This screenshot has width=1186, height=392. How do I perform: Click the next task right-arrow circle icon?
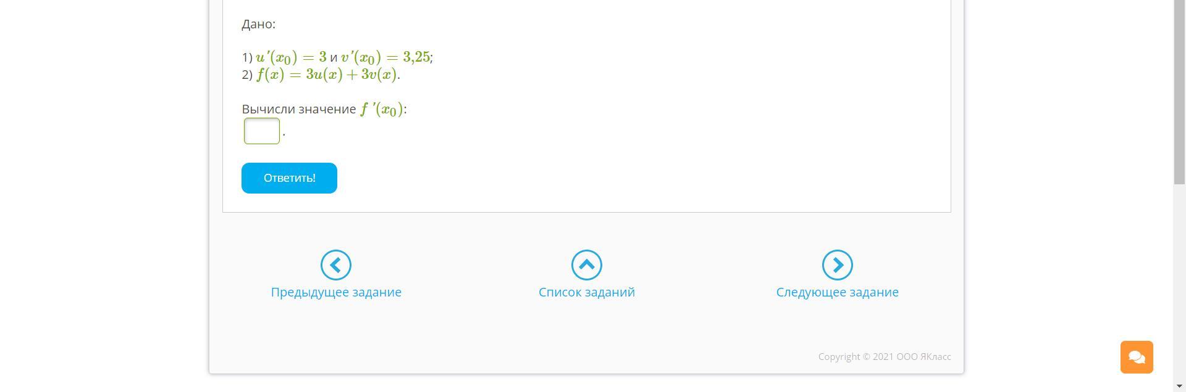click(837, 265)
